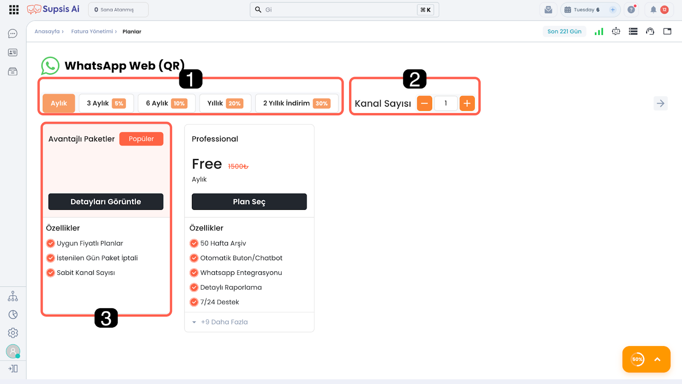Viewport: 682px width, 384px height.
Task: Expand the 50% progress widget chevron
Action: click(x=657, y=359)
